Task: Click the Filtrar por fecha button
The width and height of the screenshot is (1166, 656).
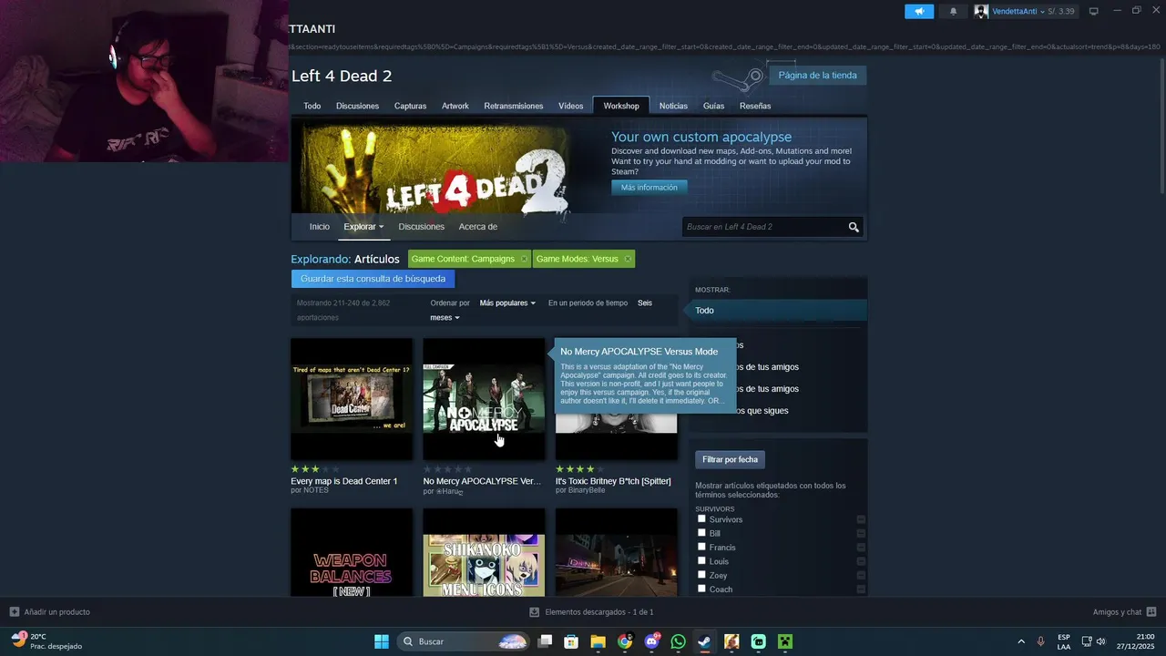Action: pyautogui.click(x=730, y=460)
